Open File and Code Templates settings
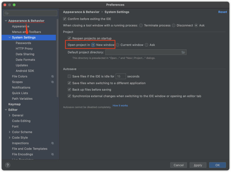 click(30, 149)
